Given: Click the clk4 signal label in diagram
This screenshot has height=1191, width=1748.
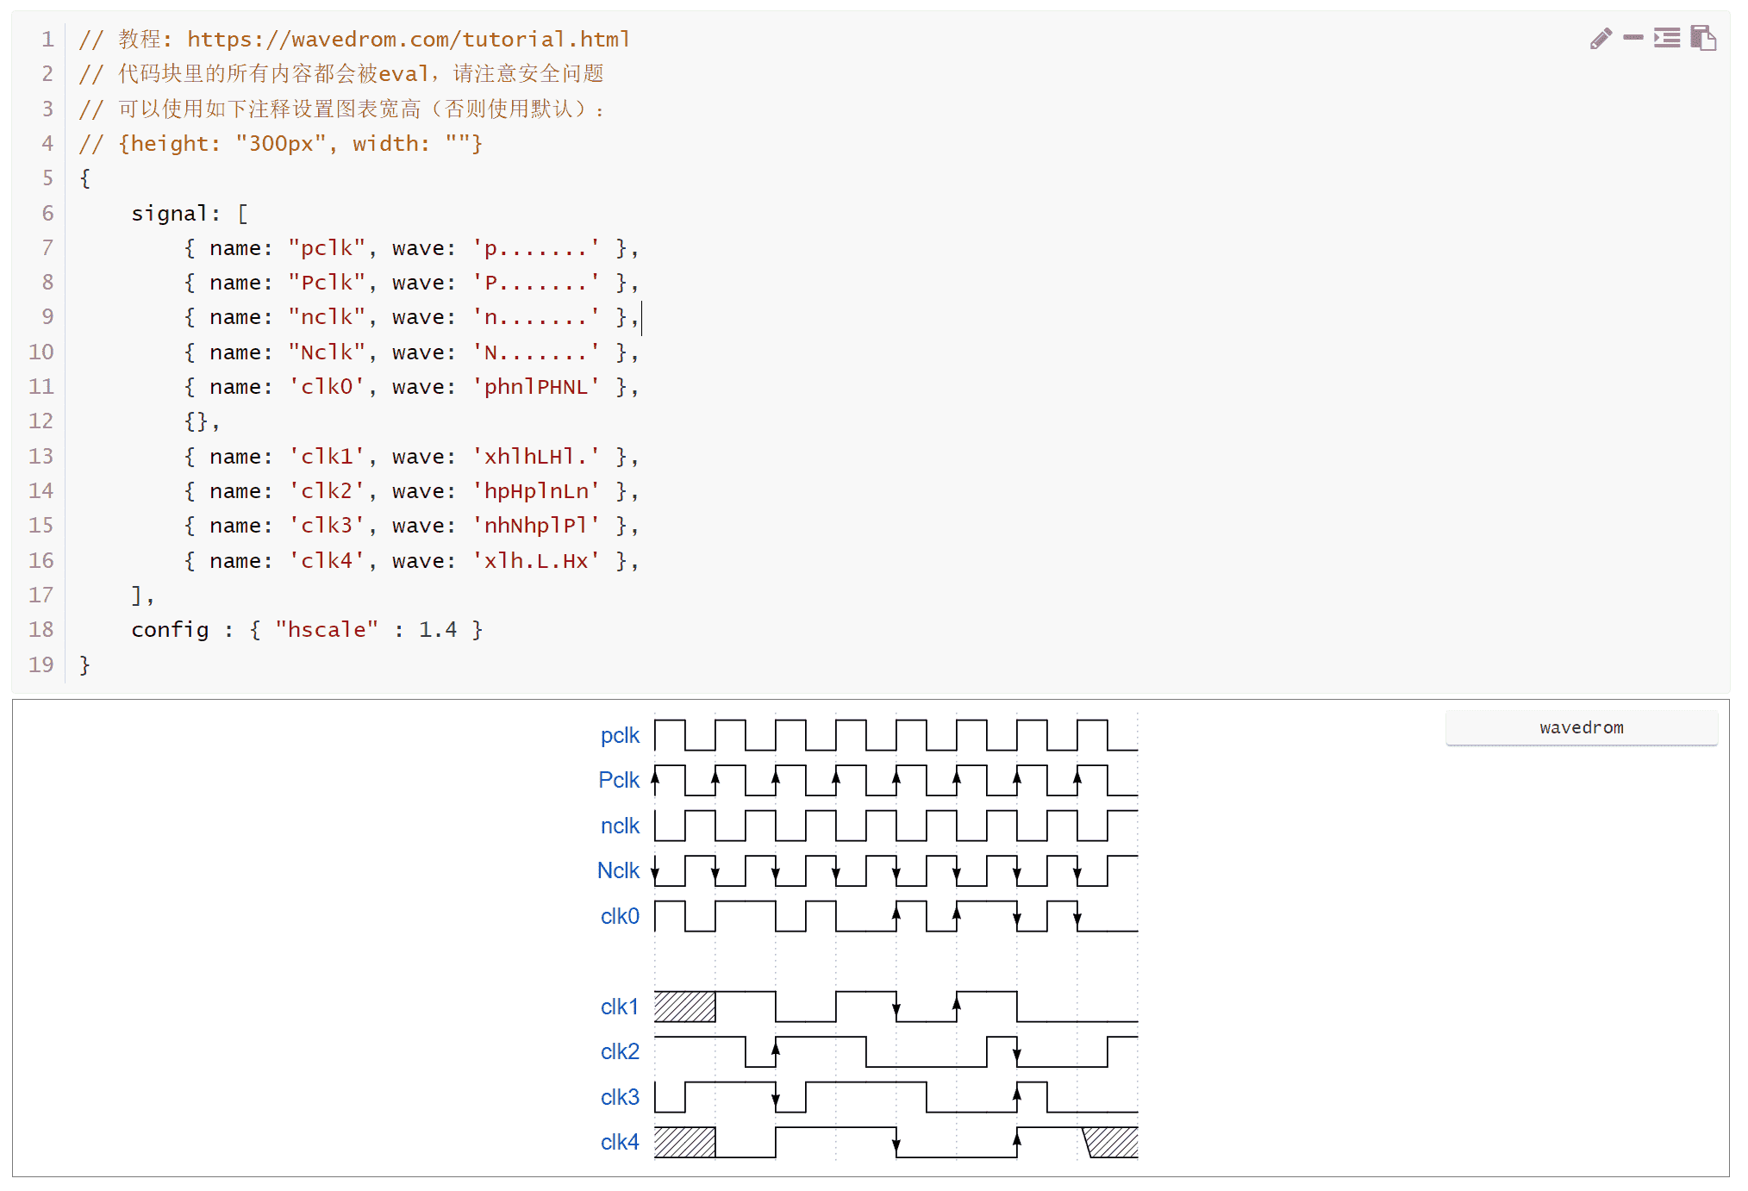Looking at the screenshot, I should point(620,1142).
